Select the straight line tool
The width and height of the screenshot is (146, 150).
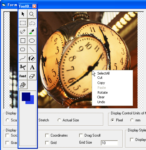pyautogui.click(x=32, y=50)
